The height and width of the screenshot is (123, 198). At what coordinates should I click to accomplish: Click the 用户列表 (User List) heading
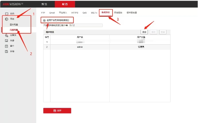click(x=50, y=32)
